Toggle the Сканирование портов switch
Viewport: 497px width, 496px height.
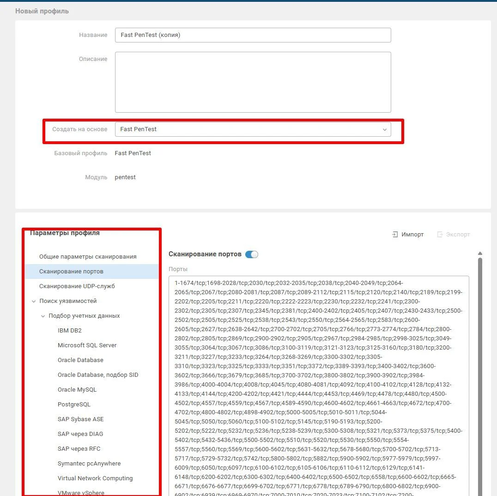[252, 254]
